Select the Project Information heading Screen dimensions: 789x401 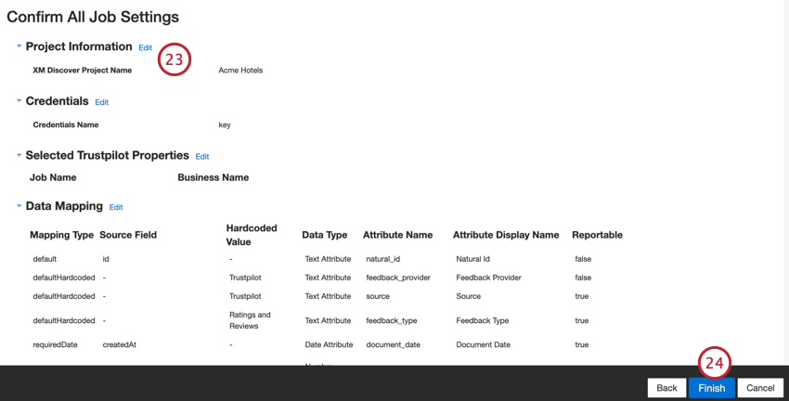pyautogui.click(x=79, y=46)
